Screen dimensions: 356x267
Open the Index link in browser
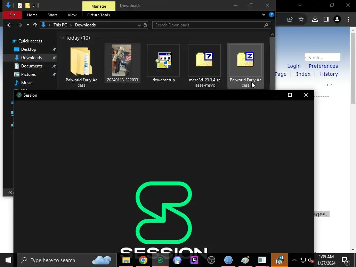[x=303, y=74]
